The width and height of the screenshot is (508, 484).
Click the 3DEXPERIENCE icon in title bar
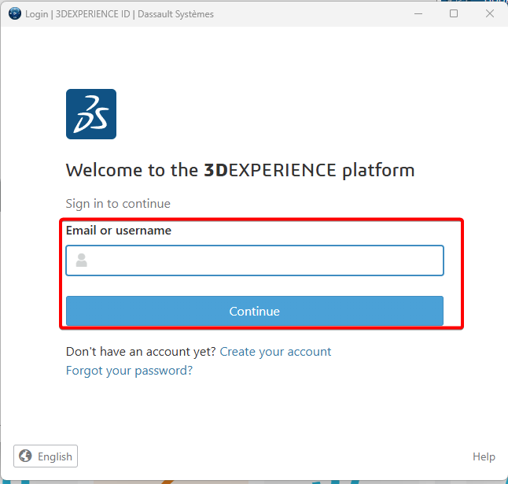coord(15,13)
